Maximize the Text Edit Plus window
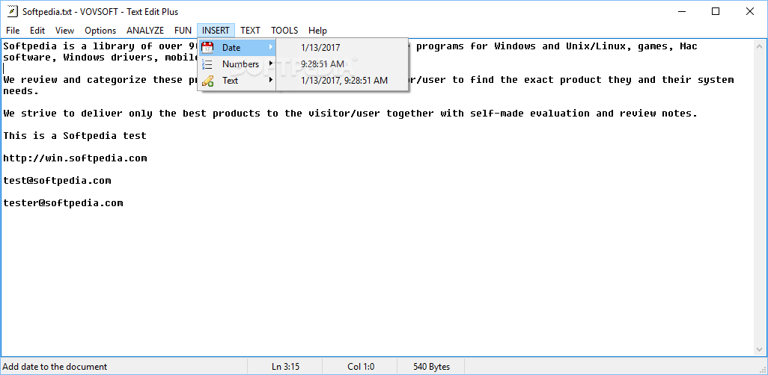This screenshot has width=768, height=375. pyautogui.click(x=715, y=12)
